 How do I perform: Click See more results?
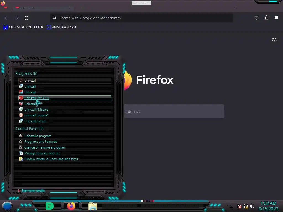click(x=33, y=190)
